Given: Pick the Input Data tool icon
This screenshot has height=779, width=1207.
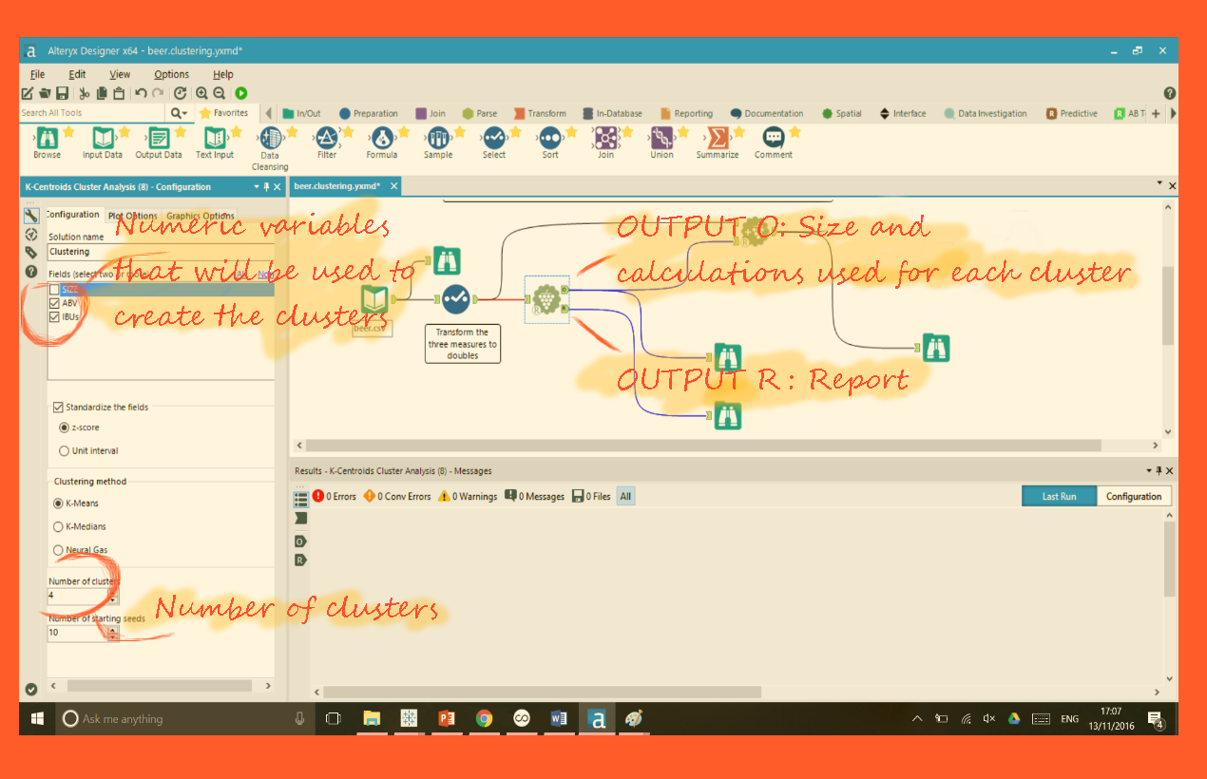Looking at the screenshot, I should coord(102,139).
